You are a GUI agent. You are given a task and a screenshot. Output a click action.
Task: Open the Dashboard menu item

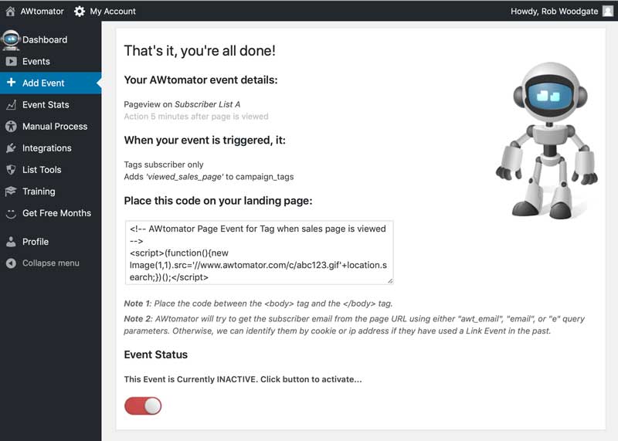click(45, 40)
